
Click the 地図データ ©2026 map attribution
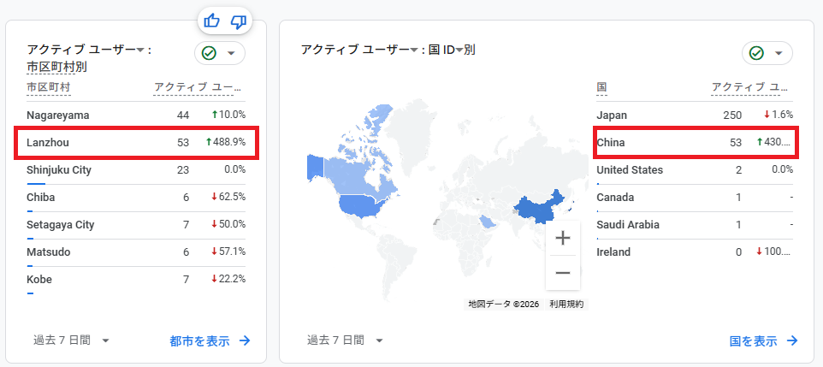pyautogui.click(x=504, y=304)
